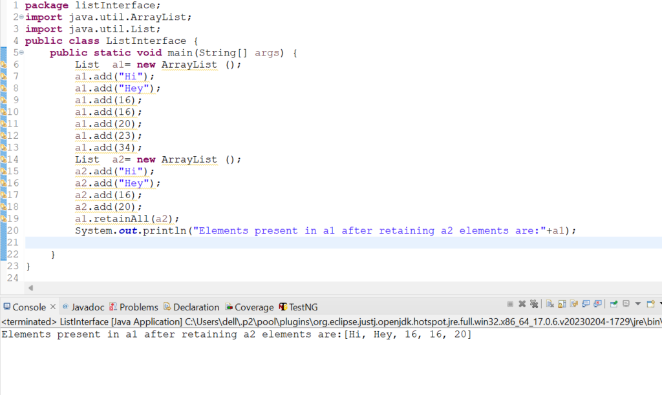662x395 pixels.
Task: Click warning marker on line 11
Action: (3, 123)
